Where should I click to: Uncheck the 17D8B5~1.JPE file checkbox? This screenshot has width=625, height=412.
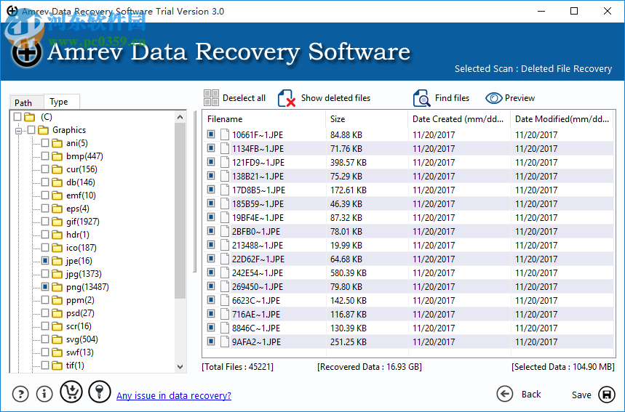[211, 190]
